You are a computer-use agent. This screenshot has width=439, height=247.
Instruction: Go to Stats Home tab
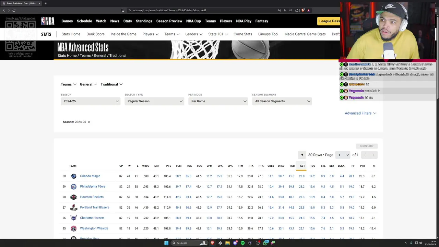[x=71, y=34]
